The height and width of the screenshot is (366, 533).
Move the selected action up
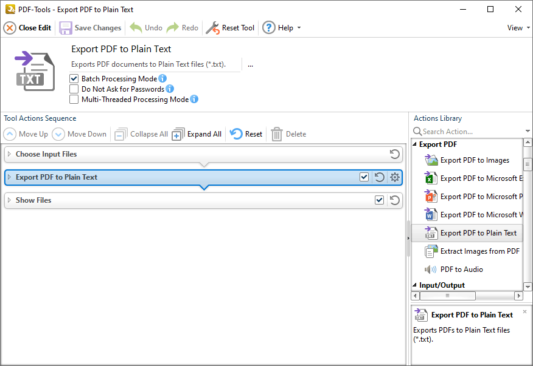26,134
